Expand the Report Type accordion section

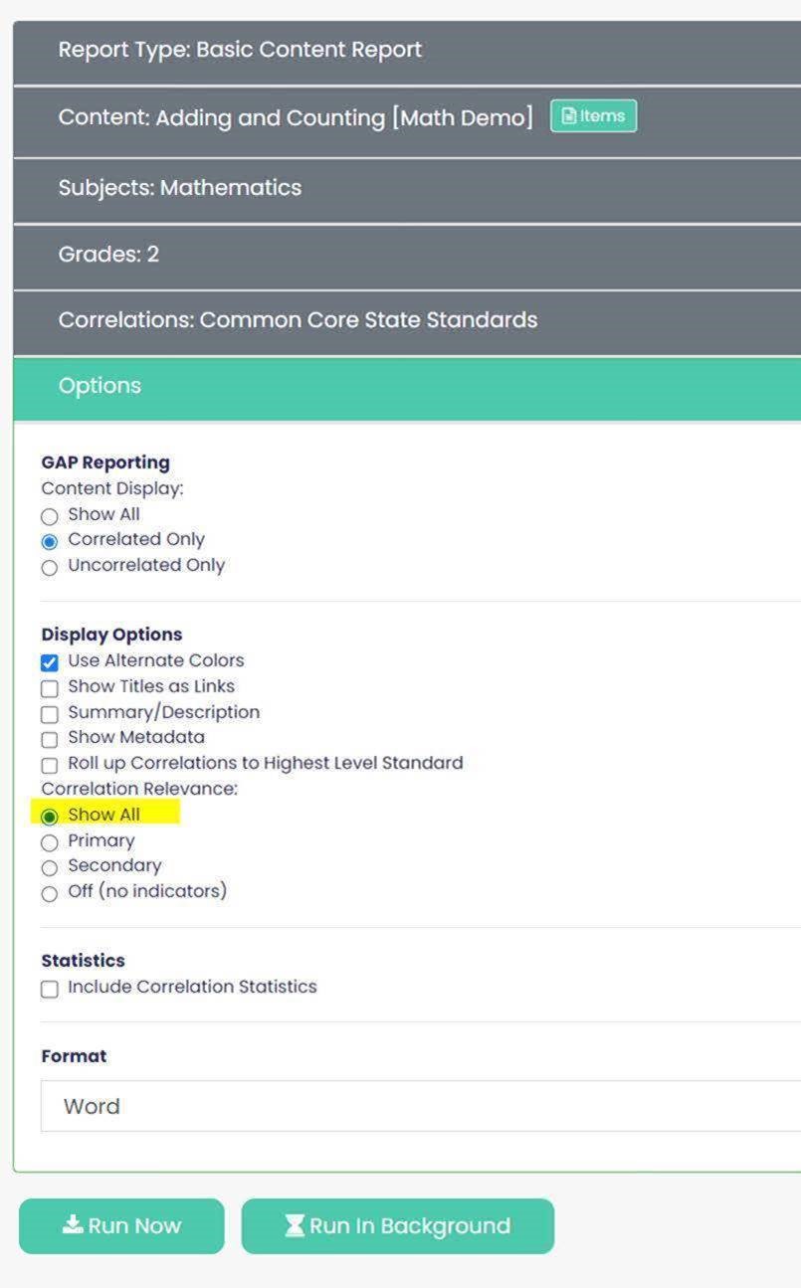(407, 51)
